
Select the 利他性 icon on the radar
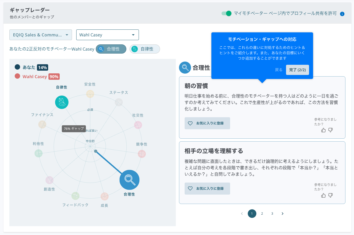[x=39, y=153]
